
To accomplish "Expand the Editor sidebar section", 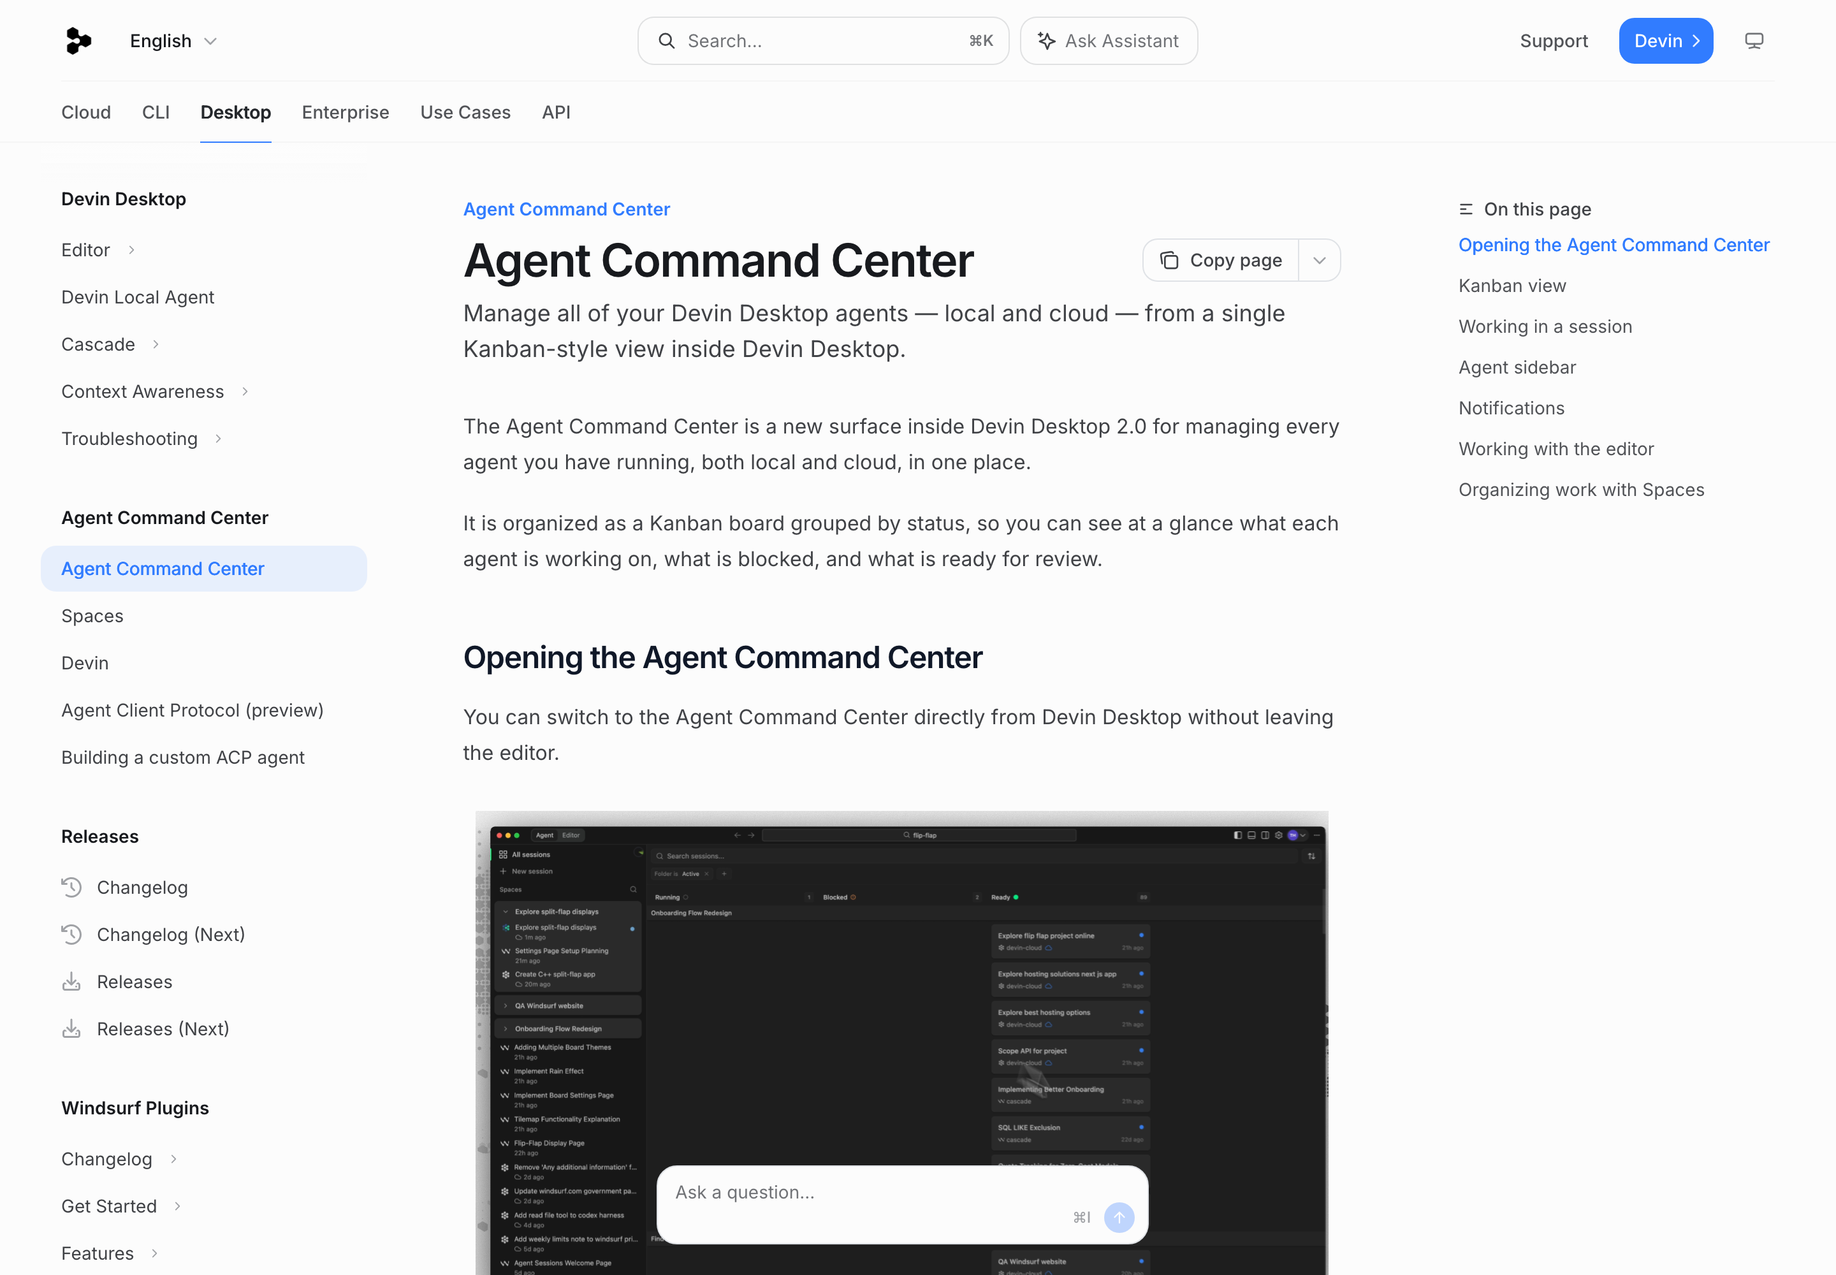I will pyautogui.click(x=98, y=250).
